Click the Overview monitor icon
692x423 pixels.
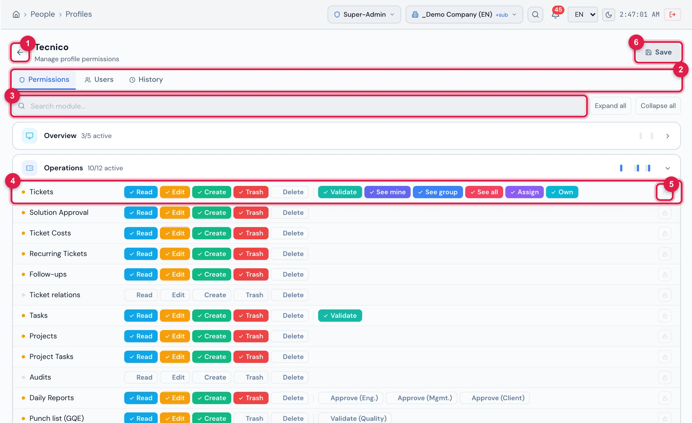(x=30, y=136)
